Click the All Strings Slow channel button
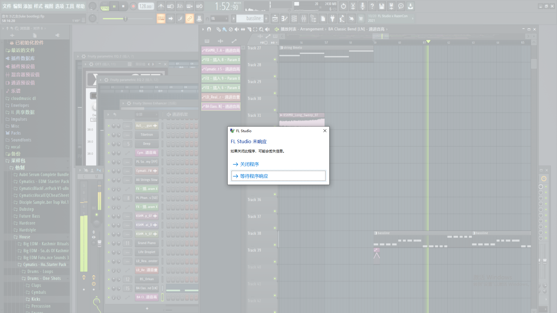The height and width of the screenshot is (313, 557). point(147,180)
